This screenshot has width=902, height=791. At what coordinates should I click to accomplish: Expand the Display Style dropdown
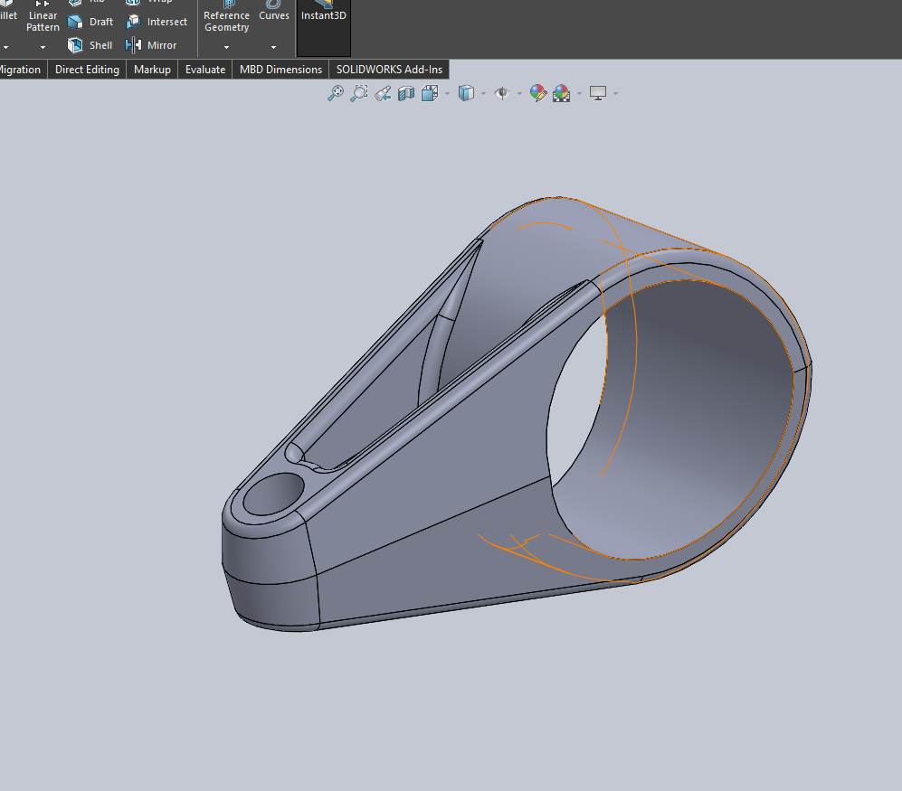pyautogui.click(x=485, y=92)
